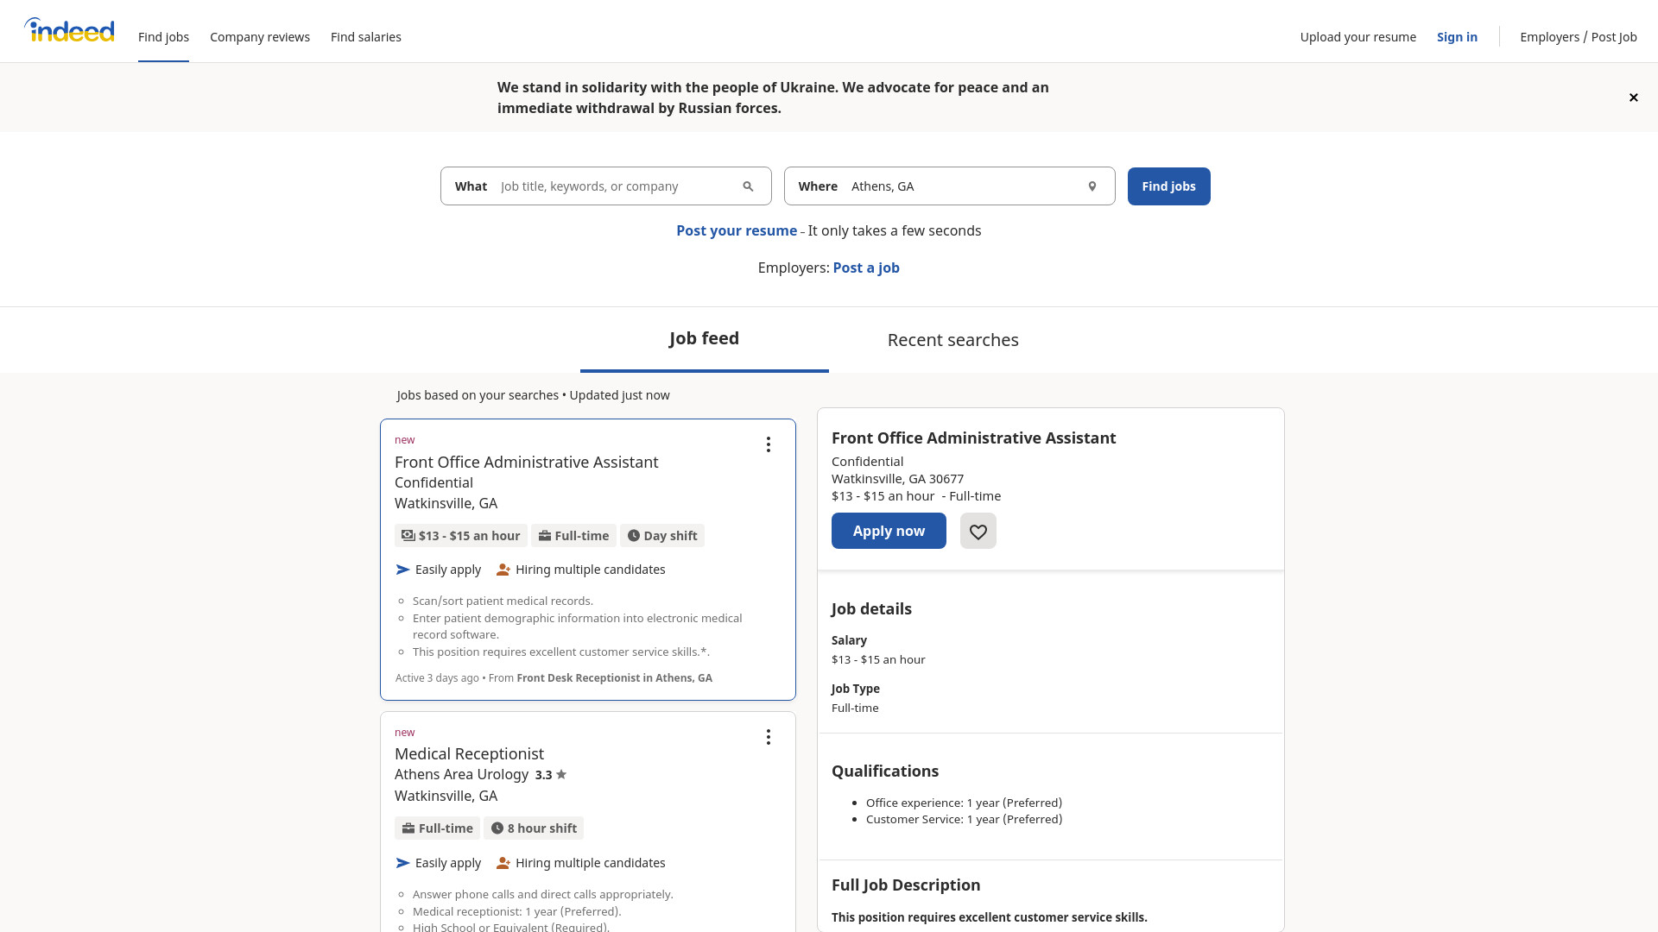
Task: Click the Qualifications heading
Action: pyautogui.click(x=885, y=771)
